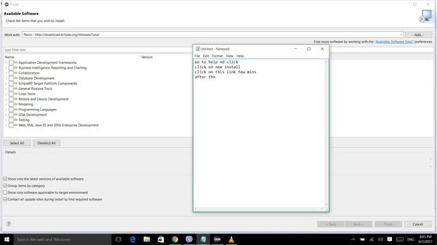Click Cancel in the Install dialog
The height and width of the screenshot is (245, 437).
point(418,224)
